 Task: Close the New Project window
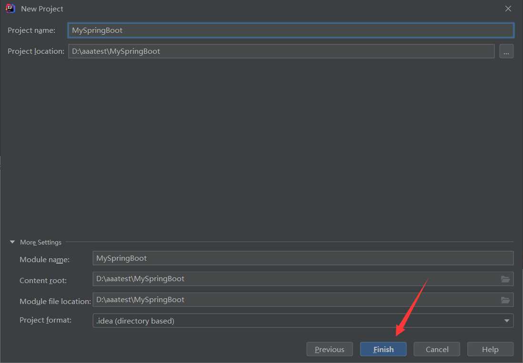[x=508, y=9]
